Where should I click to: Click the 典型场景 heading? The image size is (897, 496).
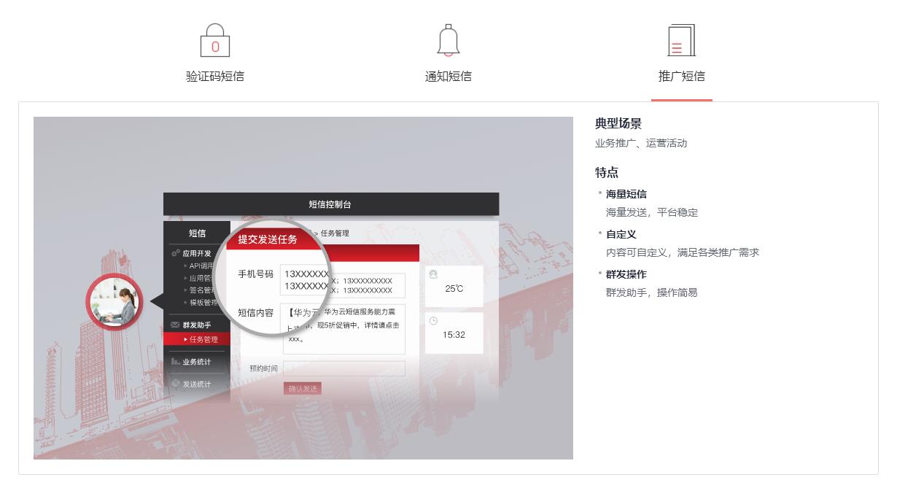(x=618, y=124)
